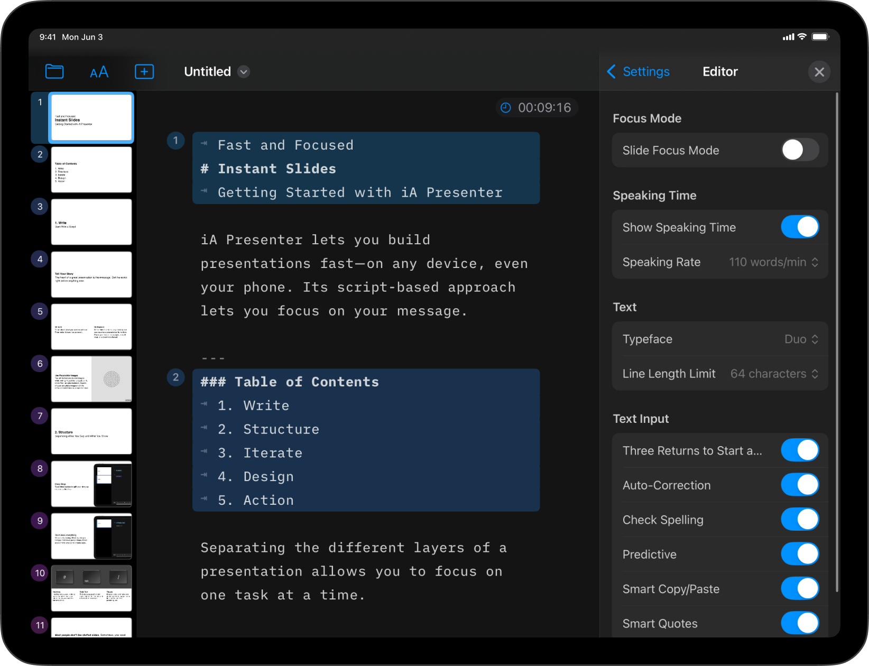Select slide 10 three-image thumbnail
This screenshot has height=666, width=869.
point(91,588)
